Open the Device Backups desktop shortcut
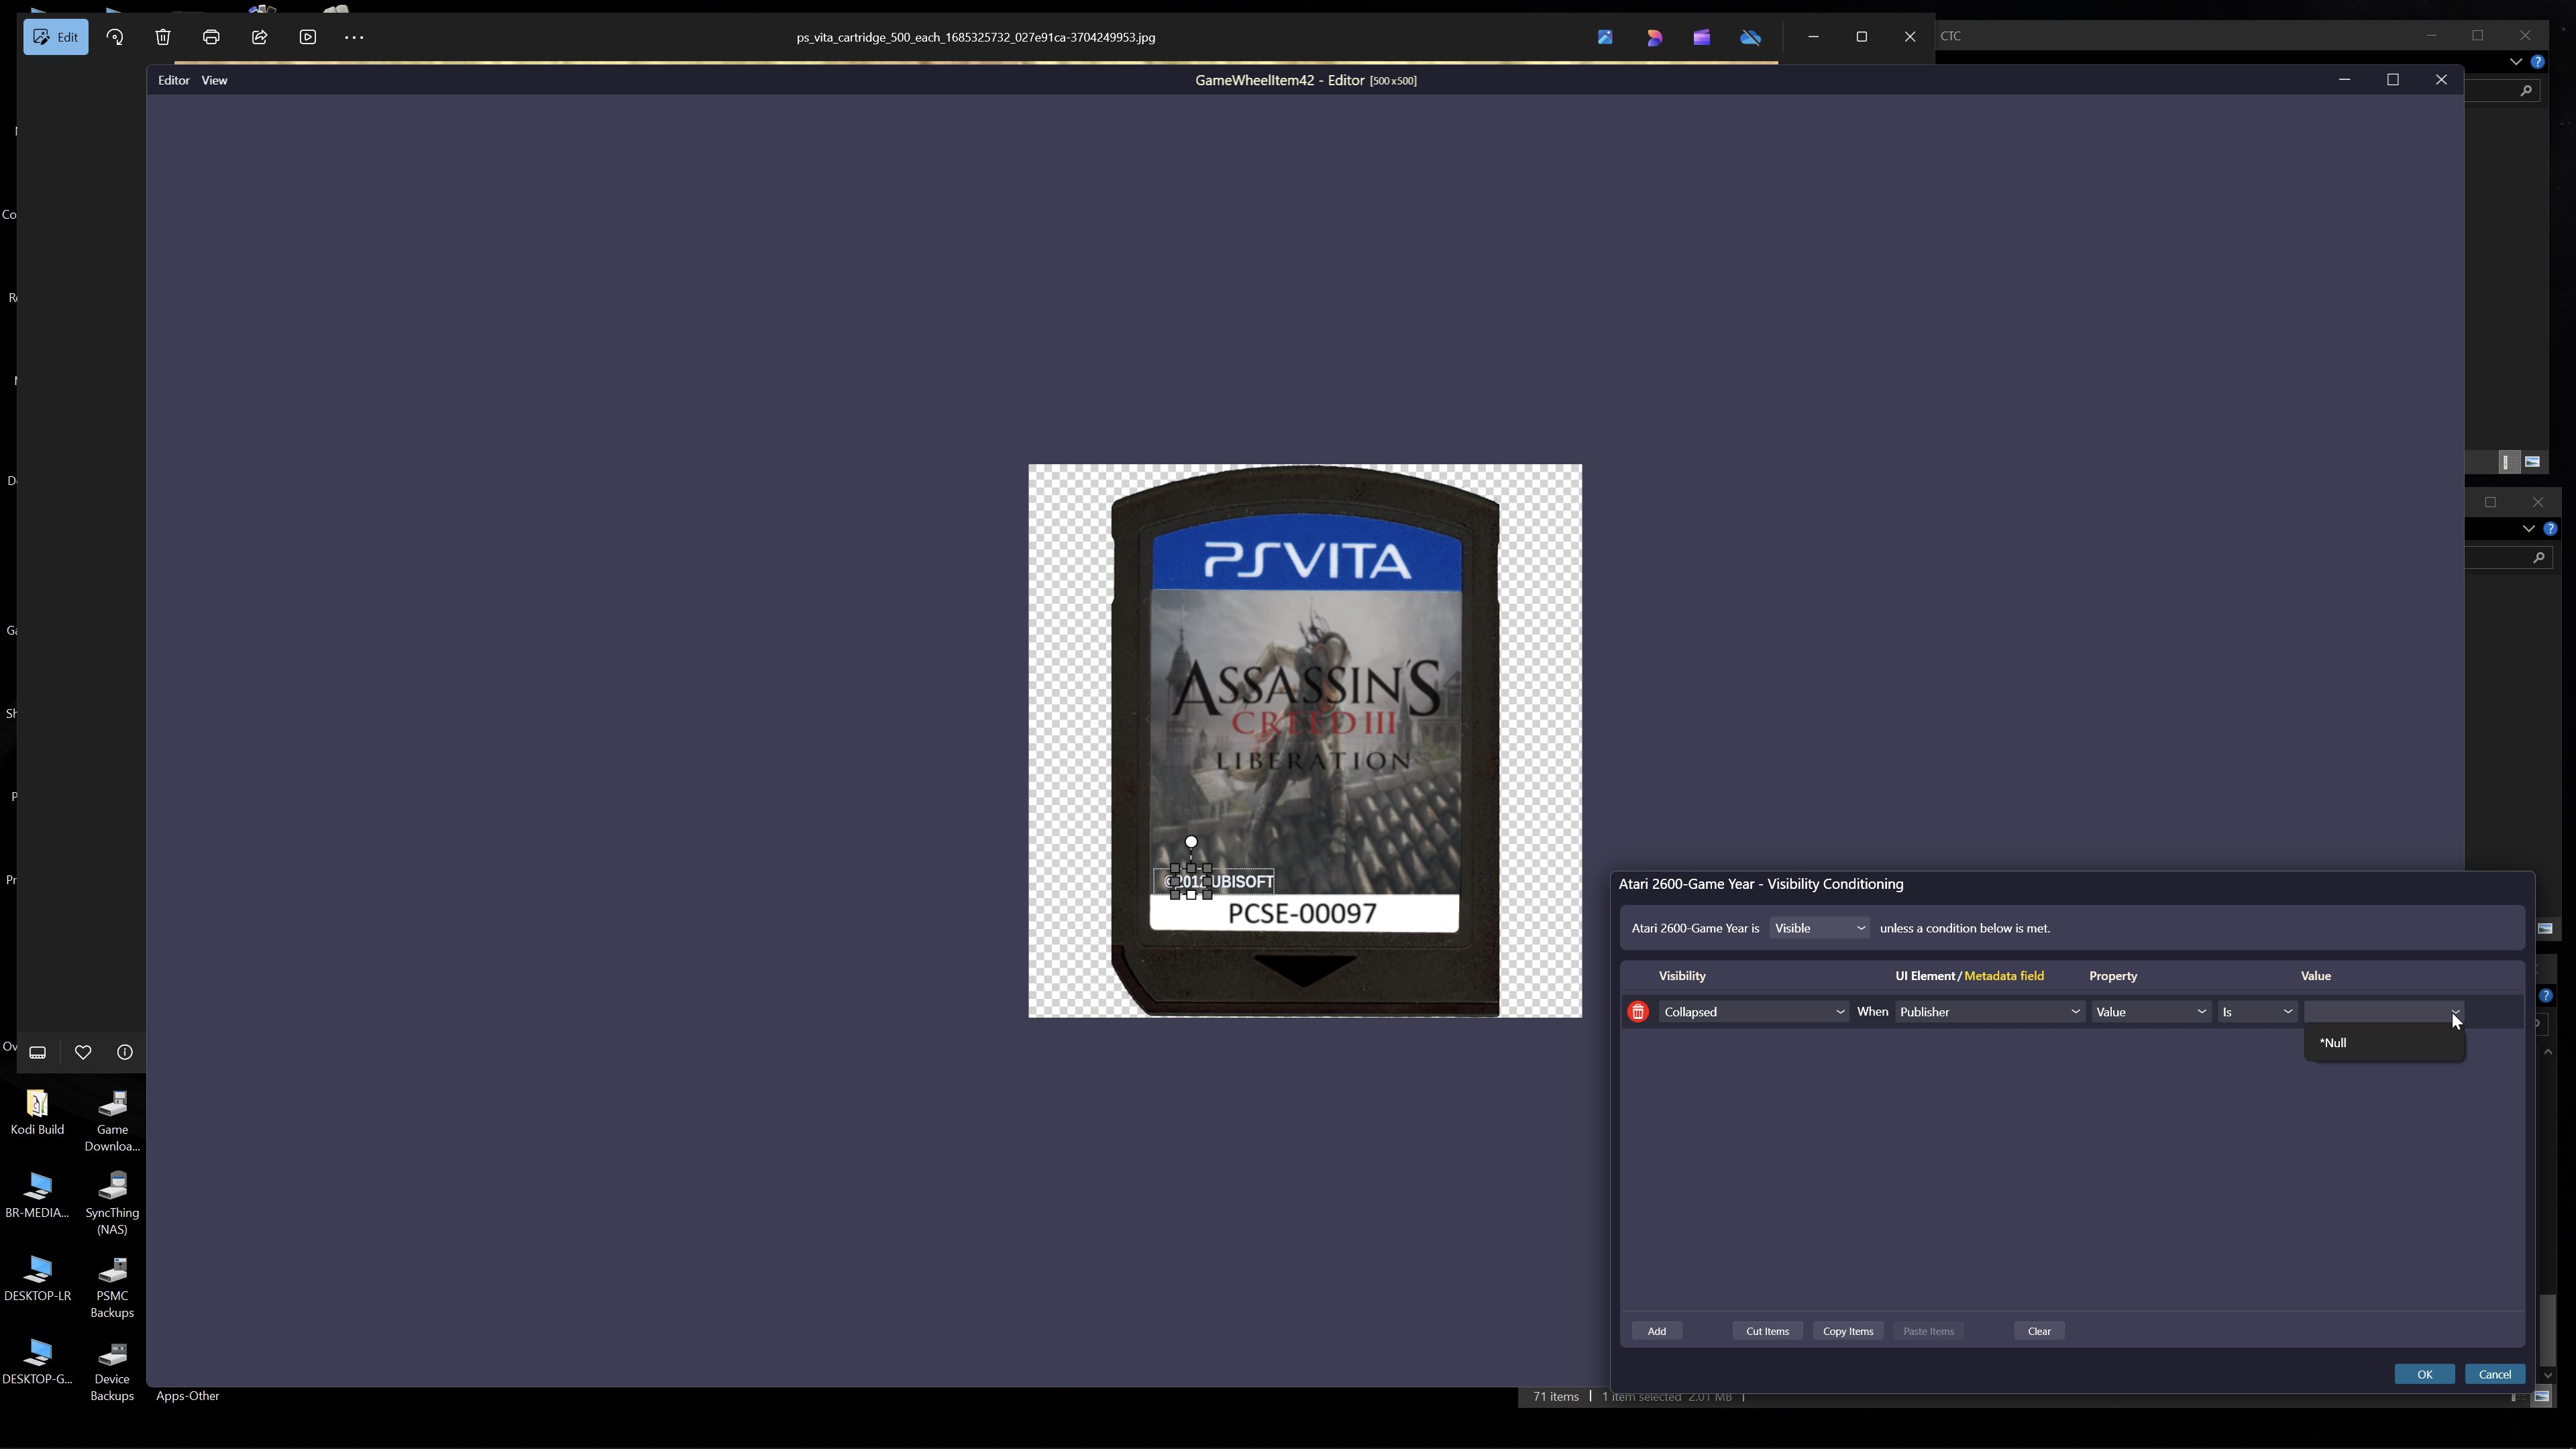This screenshot has height=1449, width=2576. 112,1370
